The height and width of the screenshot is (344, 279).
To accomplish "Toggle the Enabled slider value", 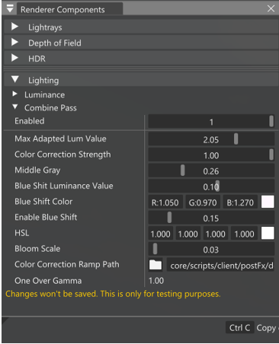I will coord(211,122).
